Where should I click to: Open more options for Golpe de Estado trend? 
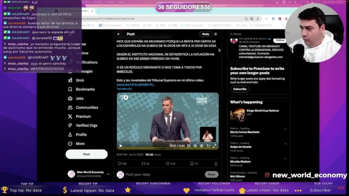285,144
